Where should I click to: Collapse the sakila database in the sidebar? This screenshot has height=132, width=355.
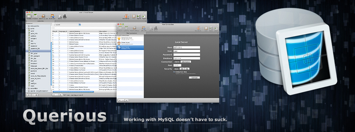(x=27, y=28)
